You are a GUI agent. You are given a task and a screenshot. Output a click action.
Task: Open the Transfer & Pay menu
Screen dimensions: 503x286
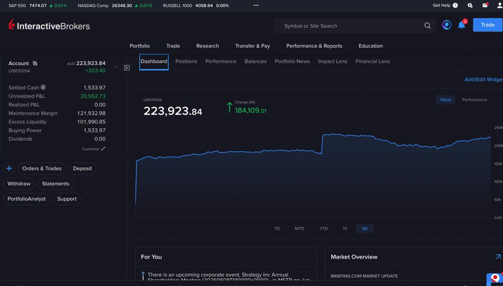(252, 46)
